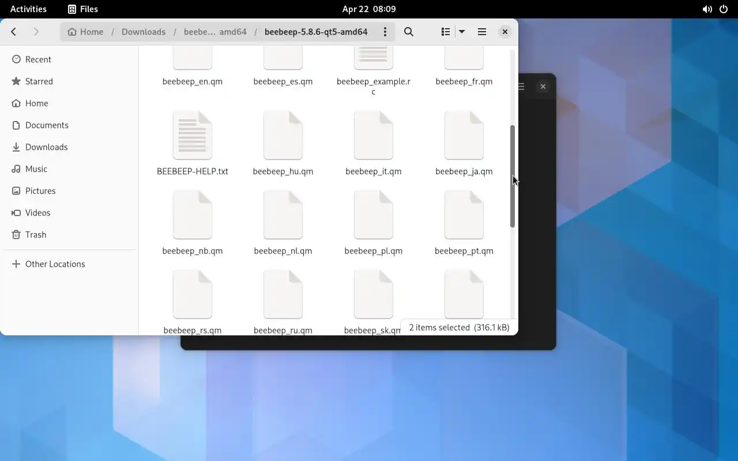Click the beebeep_example.rc file name

[374, 86]
